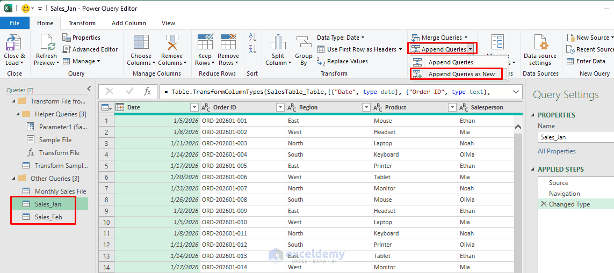Click the Append Queries dropdown arrow
The height and width of the screenshot is (273, 614).
click(x=470, y=49)
